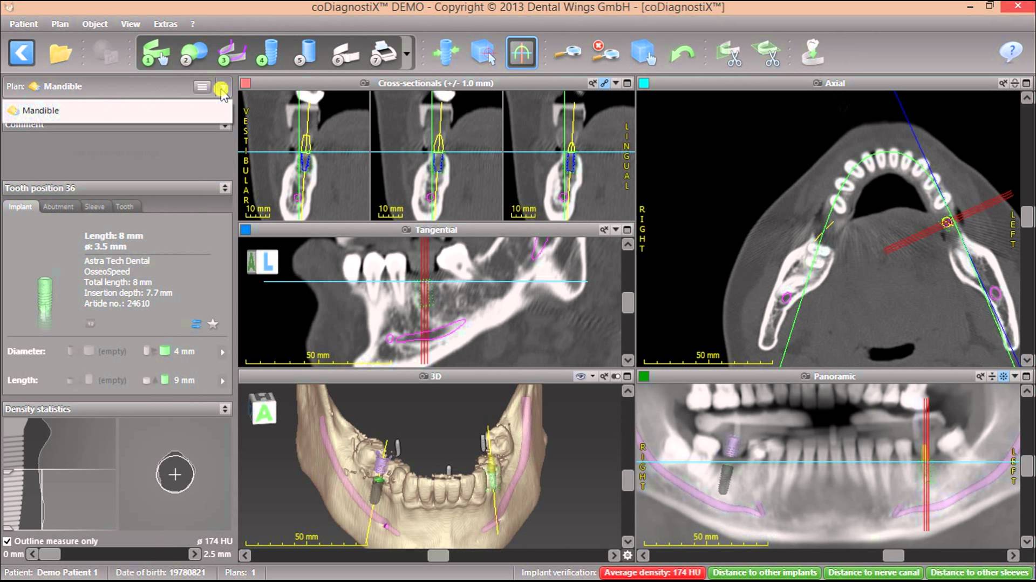The image size is (1036, 582).
Task: Open the Tangential view dropdown arrow
Action: pos(616,229)
